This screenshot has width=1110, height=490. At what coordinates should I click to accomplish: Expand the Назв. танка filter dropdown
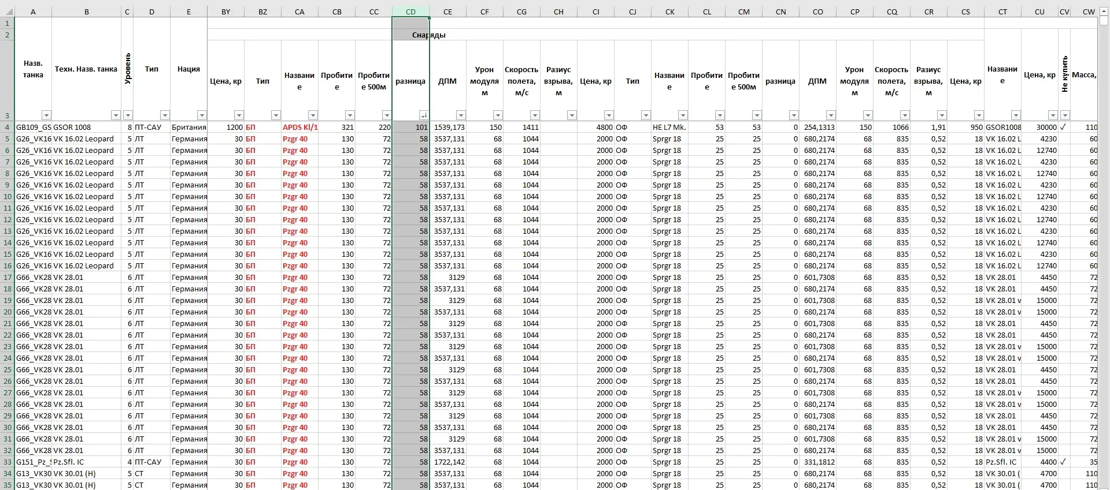click(46, 115)
